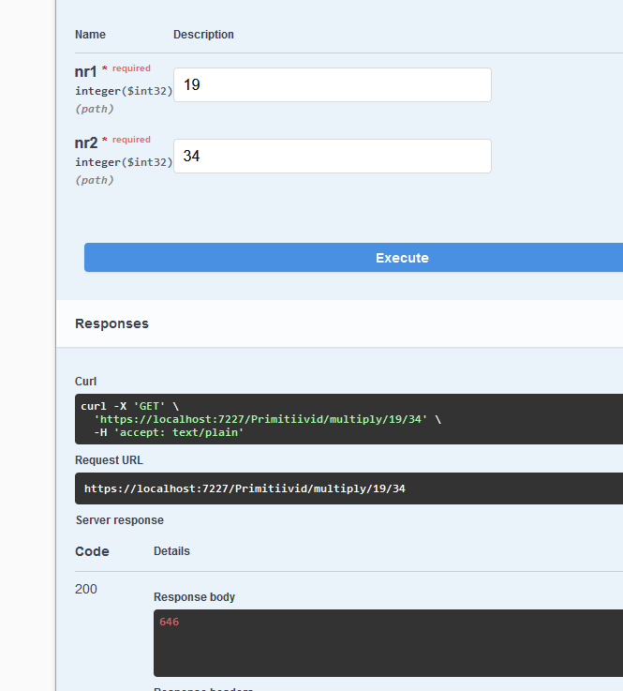Select the Request URL text box
The height and width of the screenshot is (691, 623).
coord(349,488)
